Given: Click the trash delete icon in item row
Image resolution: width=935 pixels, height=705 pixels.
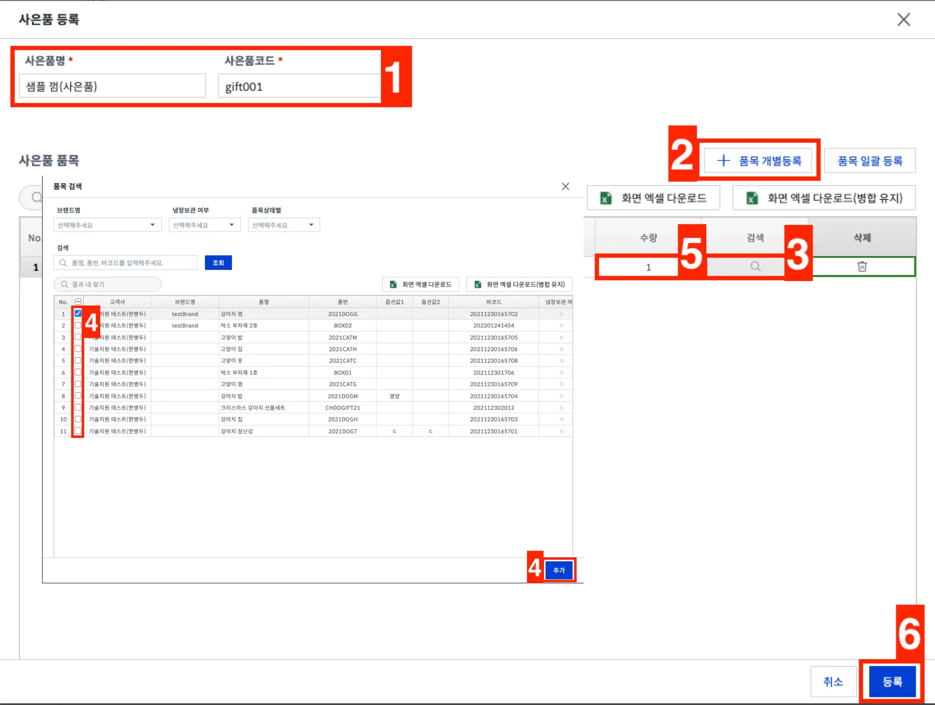Looking at the screenshot, I should click(862, 266).
